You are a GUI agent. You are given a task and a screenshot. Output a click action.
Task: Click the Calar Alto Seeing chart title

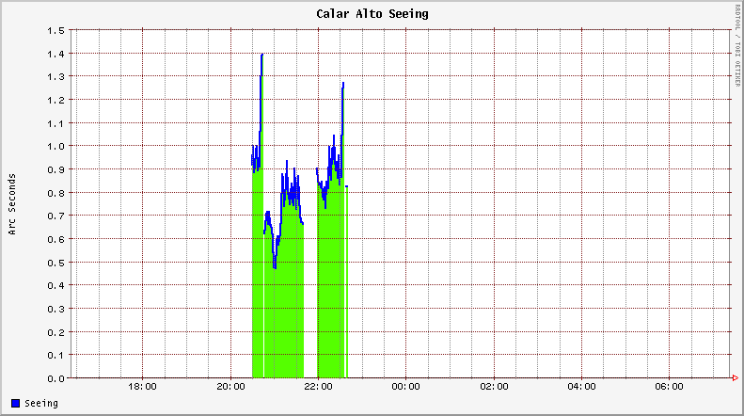pyautogui.click(x=372, y=14)
